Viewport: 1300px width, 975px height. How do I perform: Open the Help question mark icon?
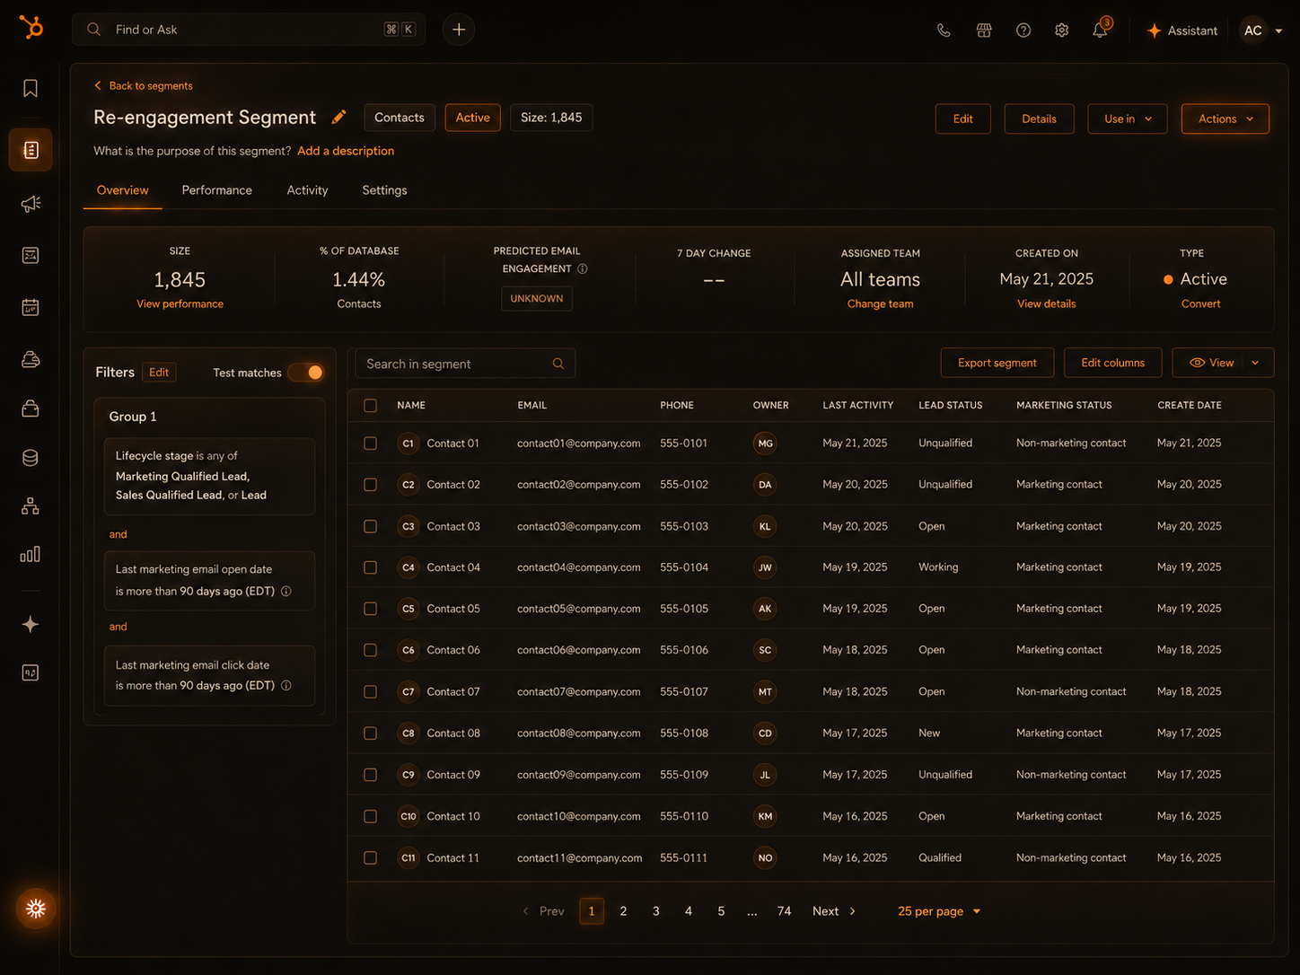(1023, 30)
